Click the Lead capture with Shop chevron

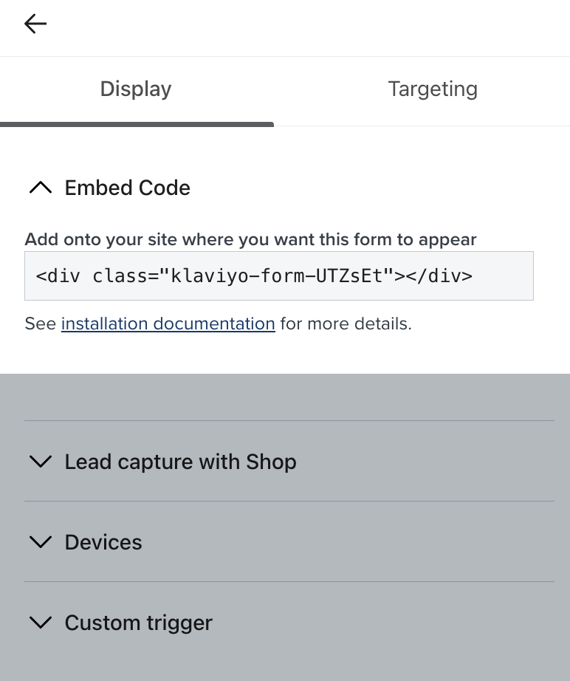click(41, 461)
